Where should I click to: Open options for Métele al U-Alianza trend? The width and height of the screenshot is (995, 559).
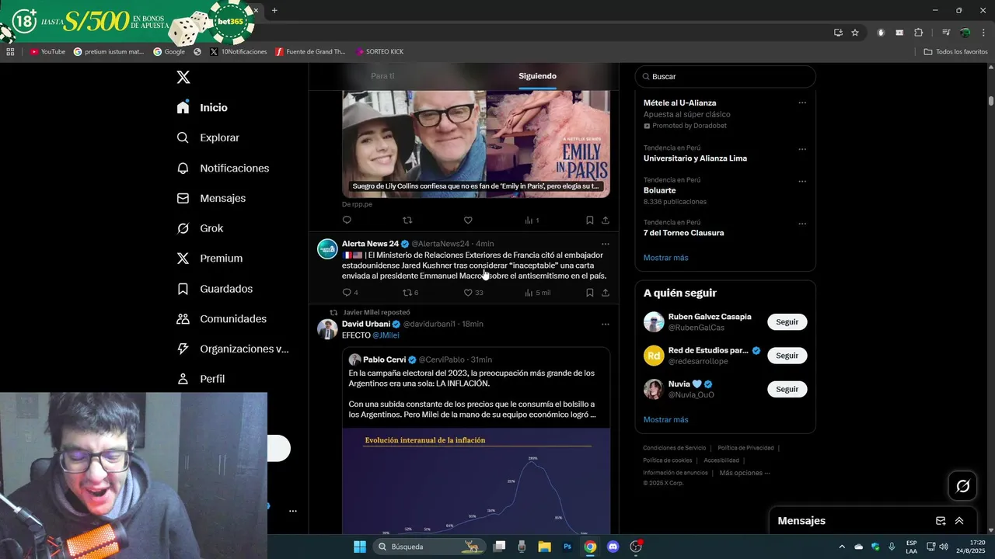point(802,102)
